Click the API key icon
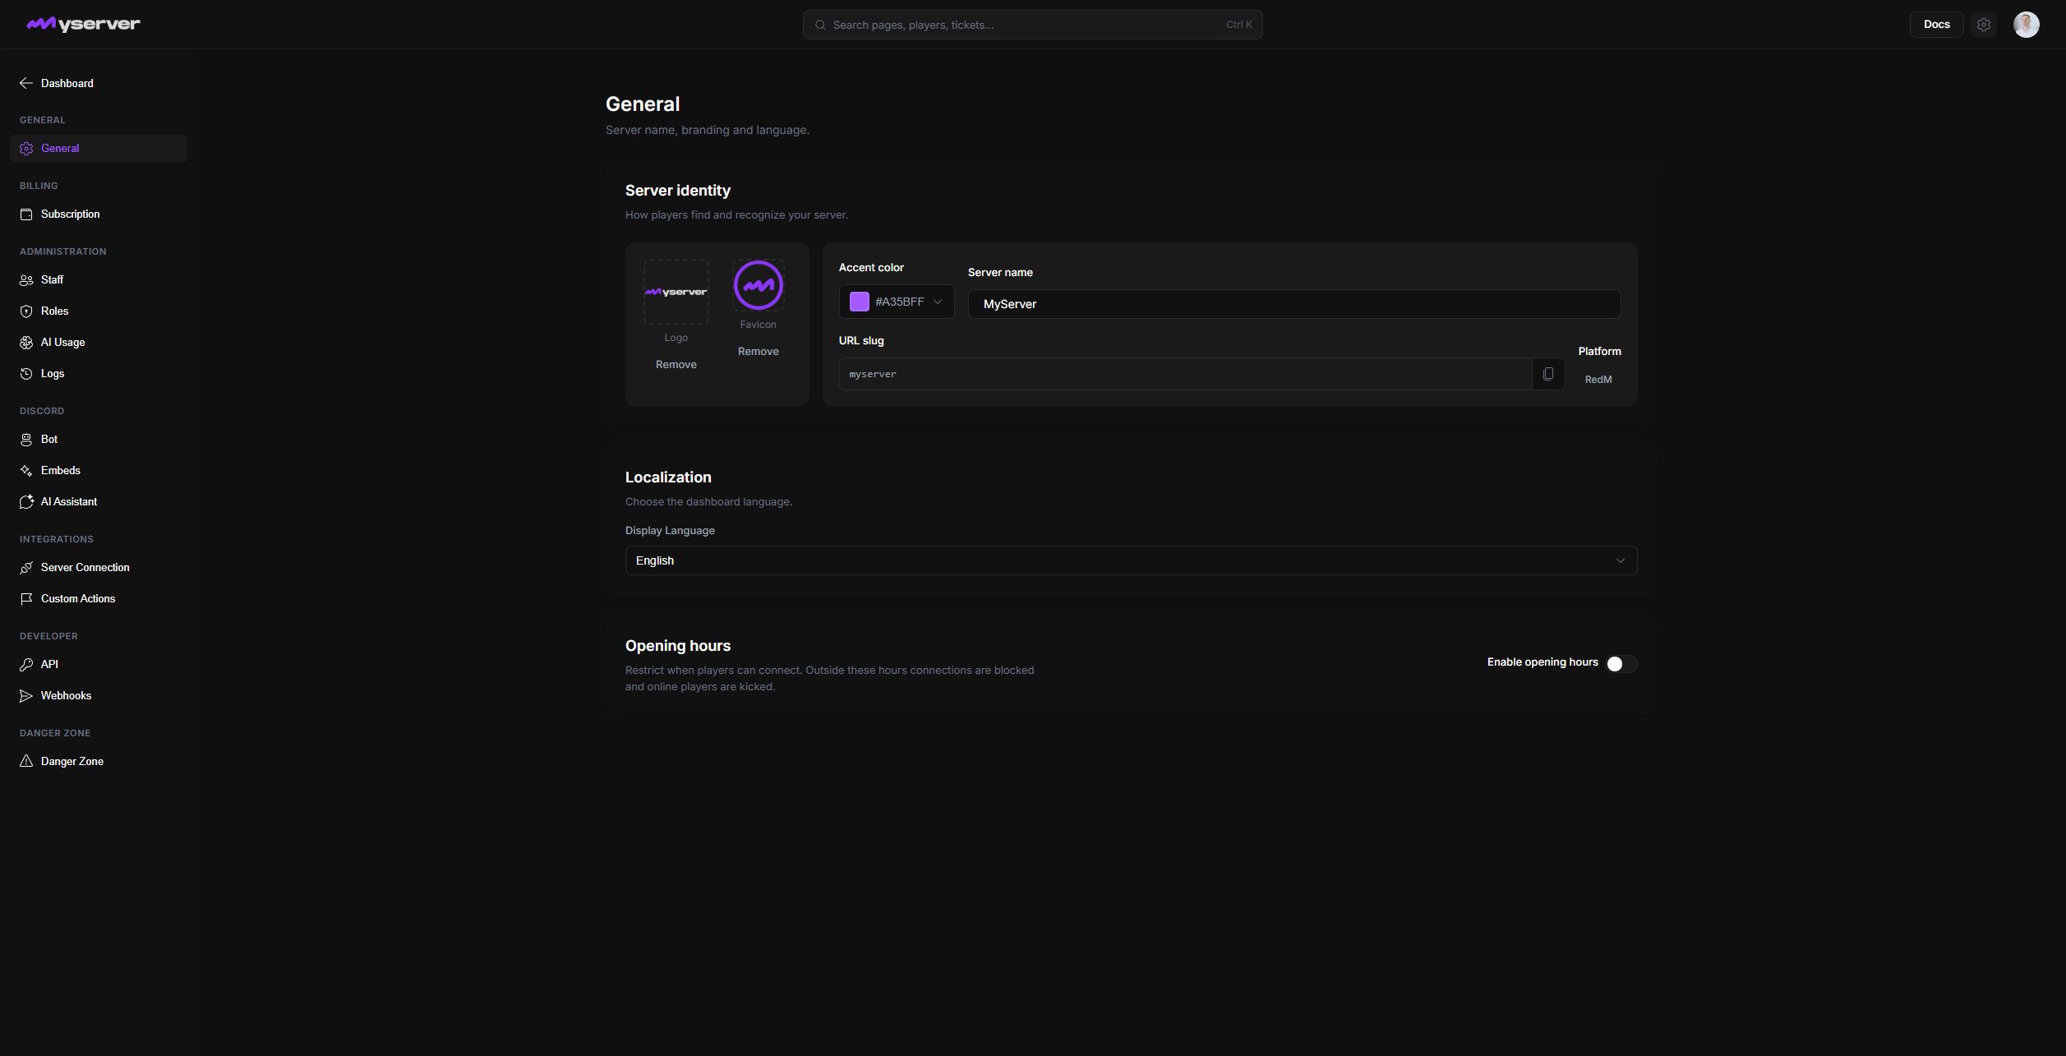2066x1056 pixels. point(26,665)
